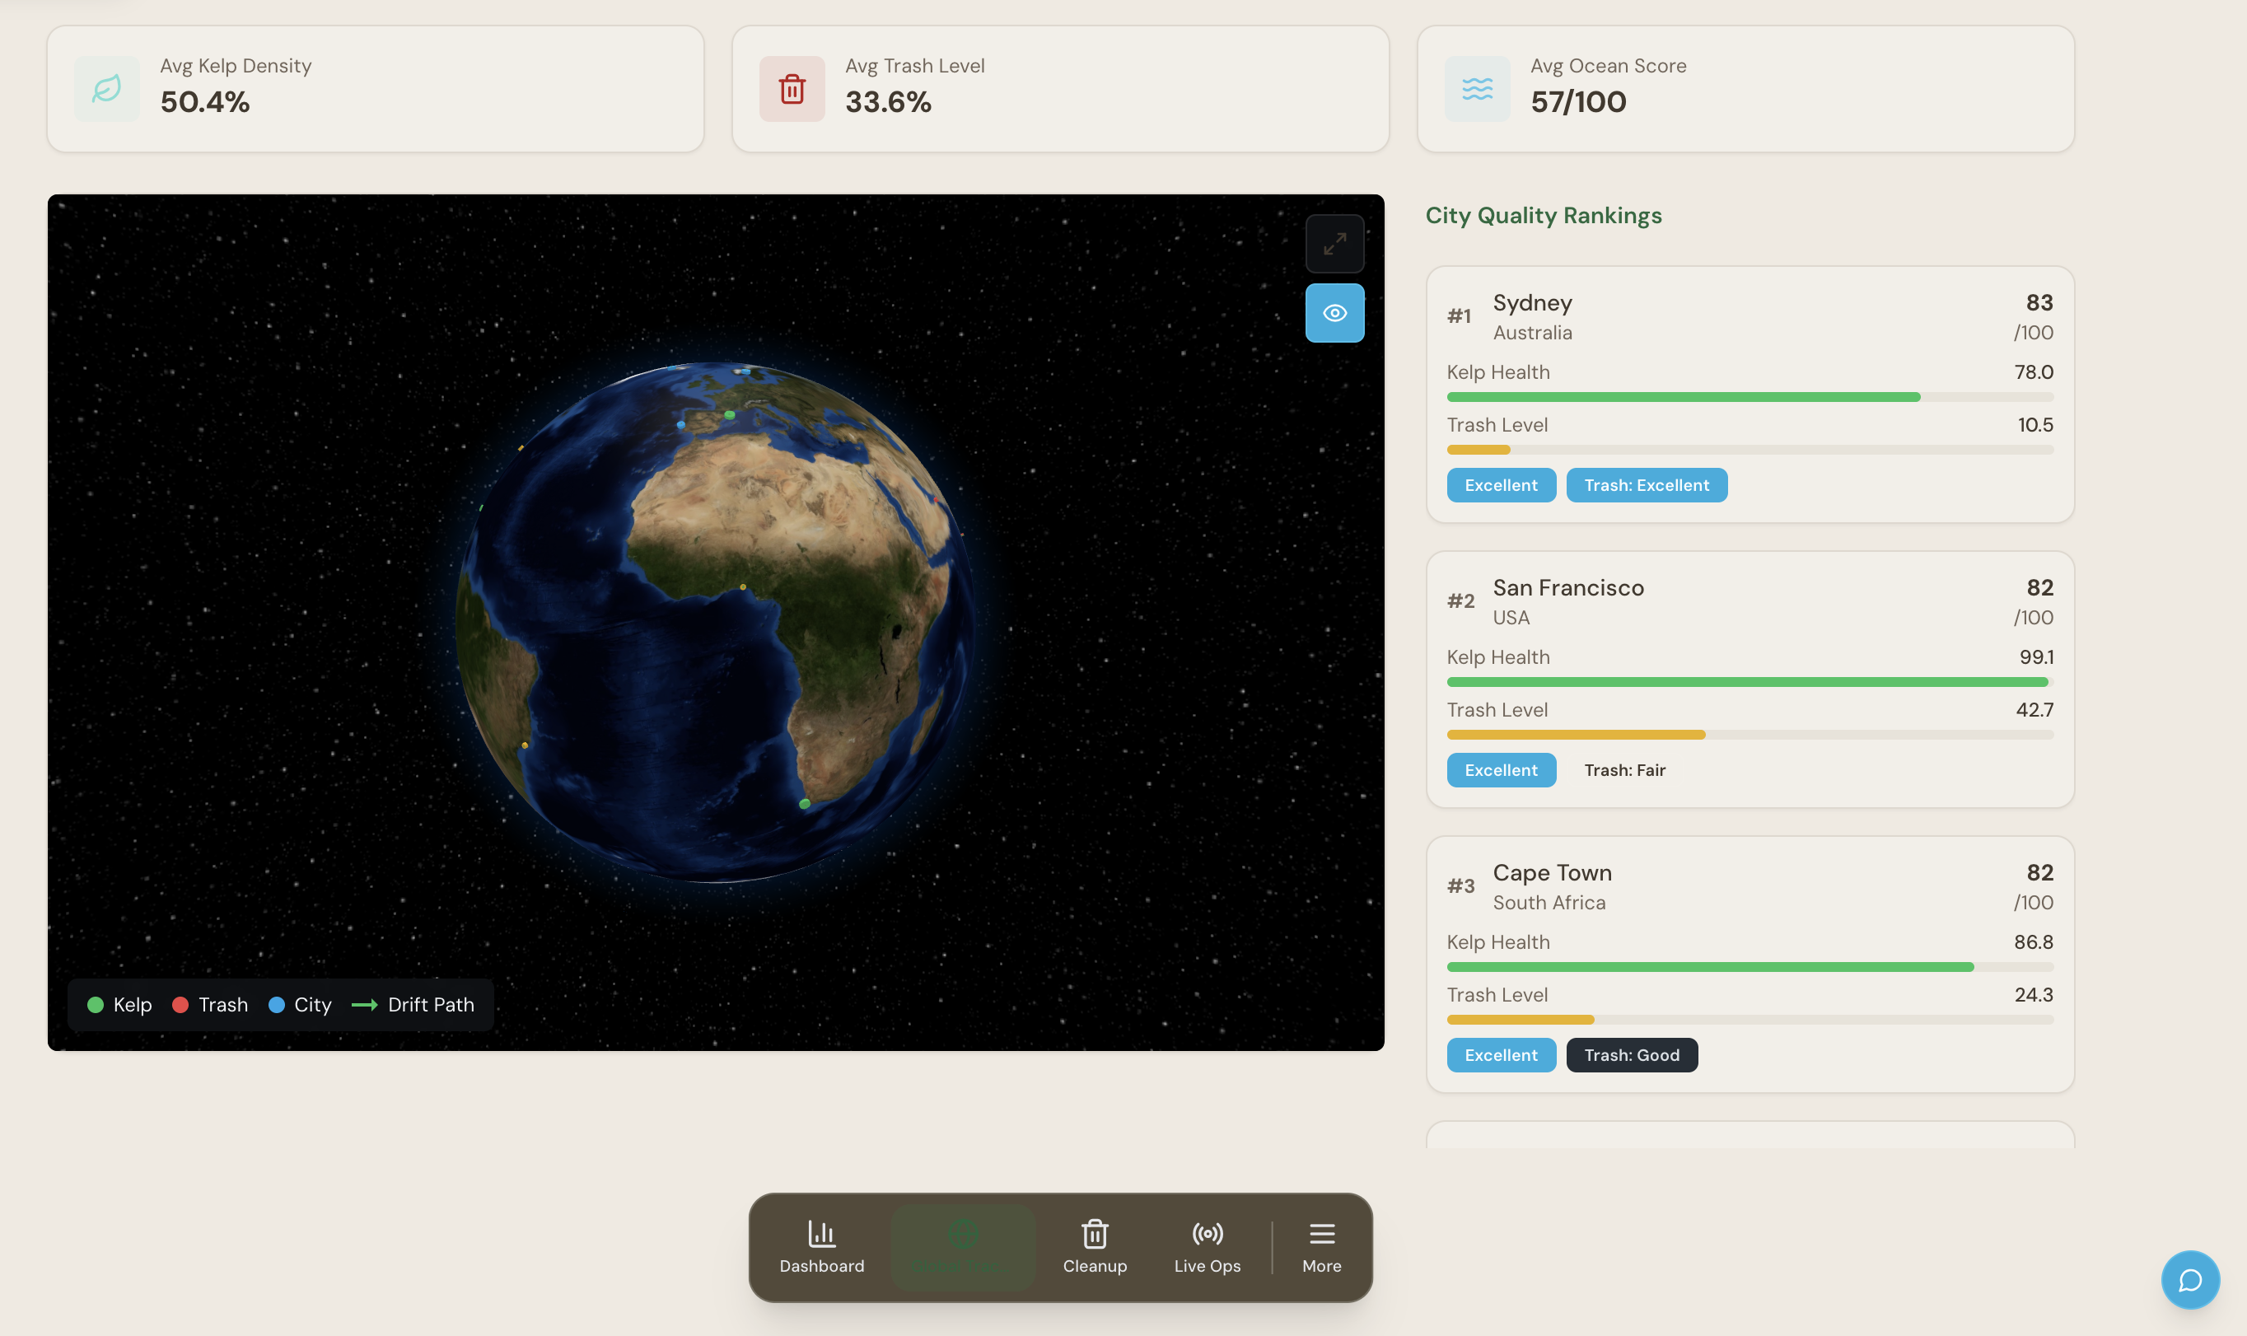Expand the More hamburger menu

click(1320, 1247)
